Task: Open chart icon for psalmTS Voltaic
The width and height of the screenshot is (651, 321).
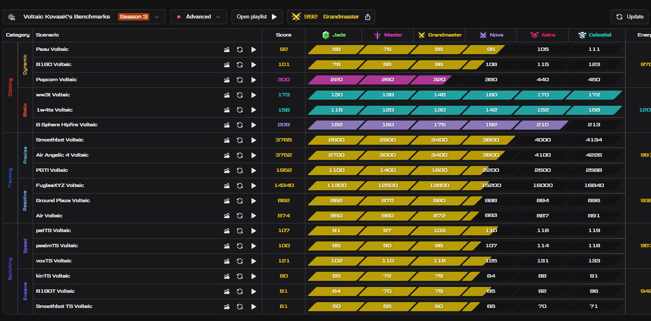Action: (227, 246)
